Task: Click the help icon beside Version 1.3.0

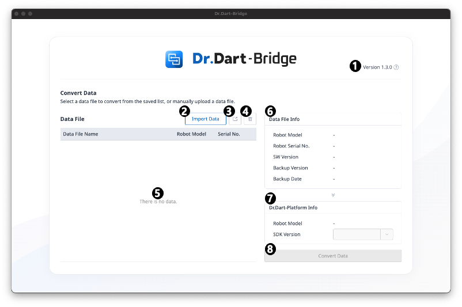Action: pos(396,67)
